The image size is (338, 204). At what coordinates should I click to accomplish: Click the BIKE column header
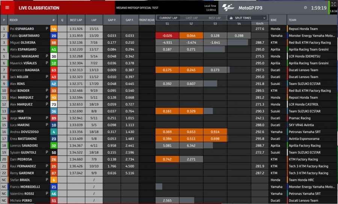pos(273,20)
